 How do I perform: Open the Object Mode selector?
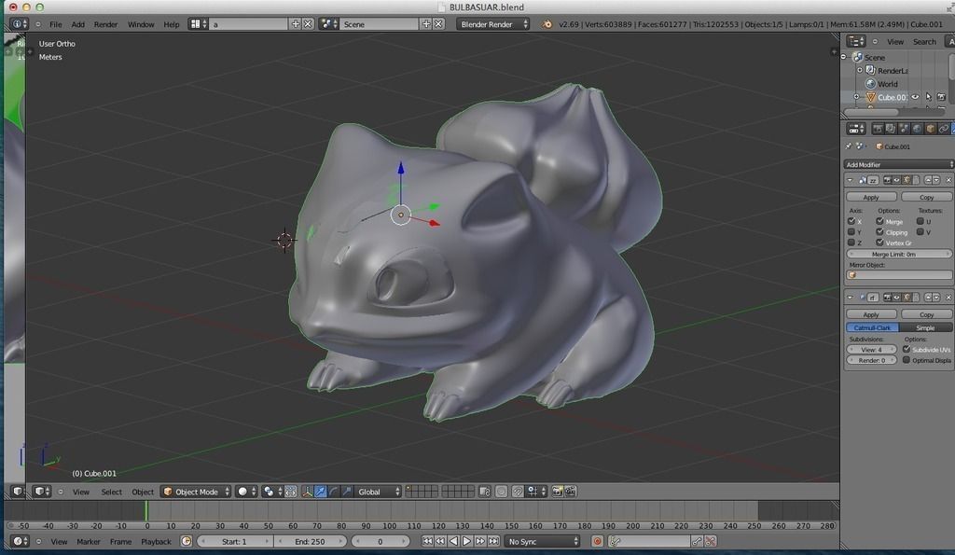pyautogui.click(x=196, y=492)
